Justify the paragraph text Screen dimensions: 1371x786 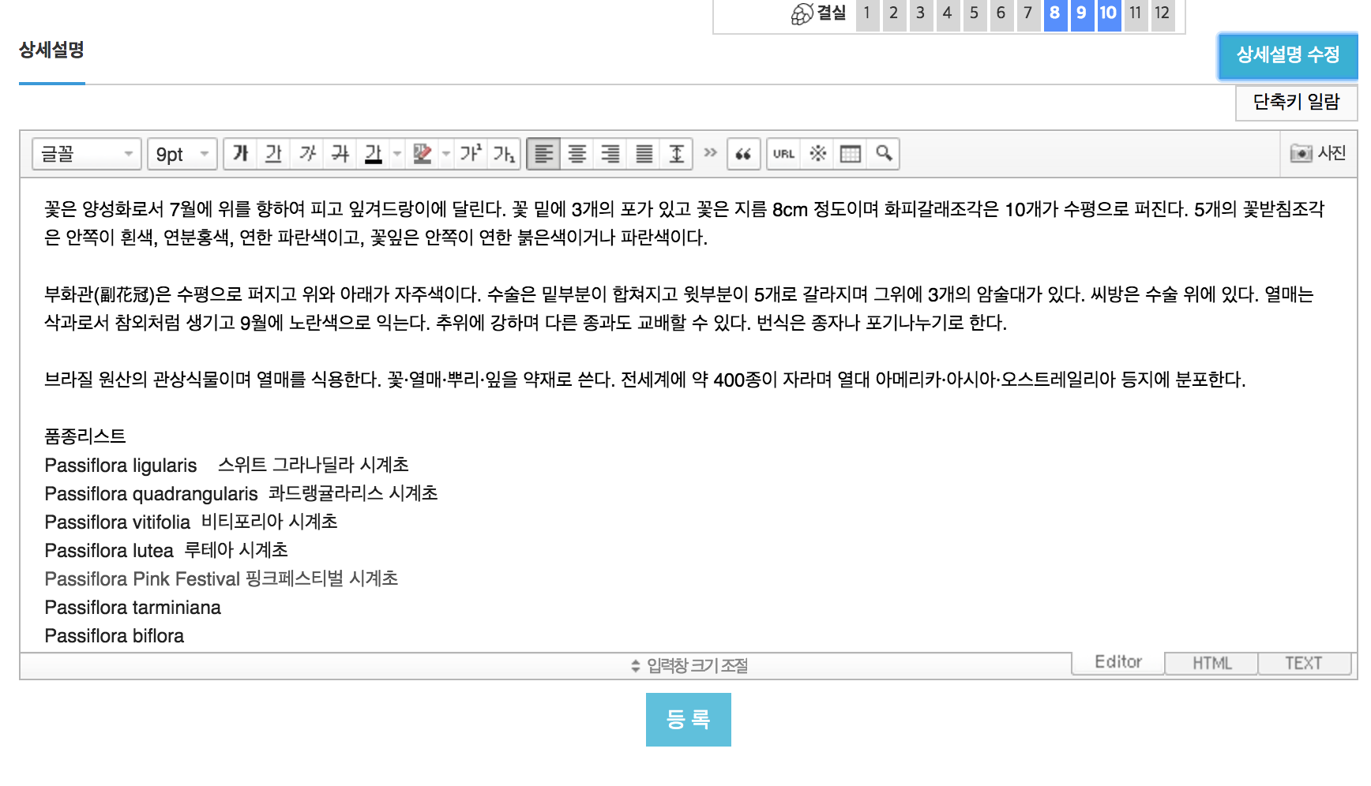click(x=644, y=154)
